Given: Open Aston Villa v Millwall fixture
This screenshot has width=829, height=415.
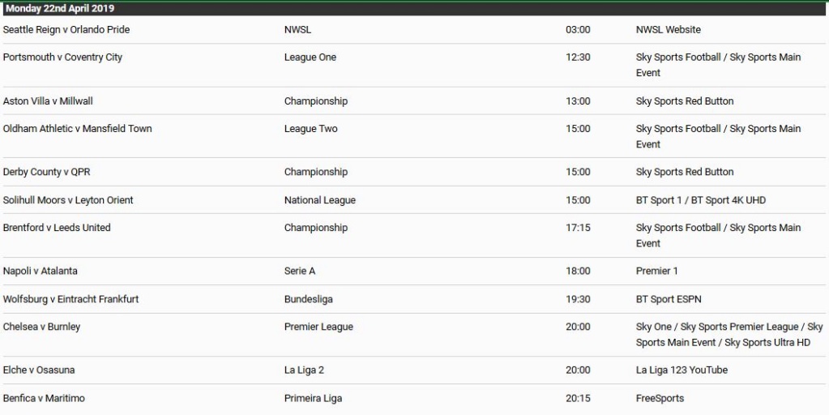Looking at the screenshot, I should coord(48,101).
